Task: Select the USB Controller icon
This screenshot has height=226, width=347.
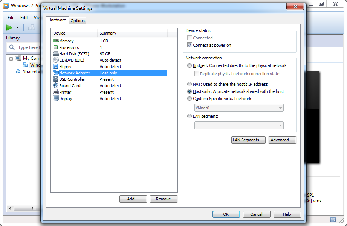Action: pos(56,79)
